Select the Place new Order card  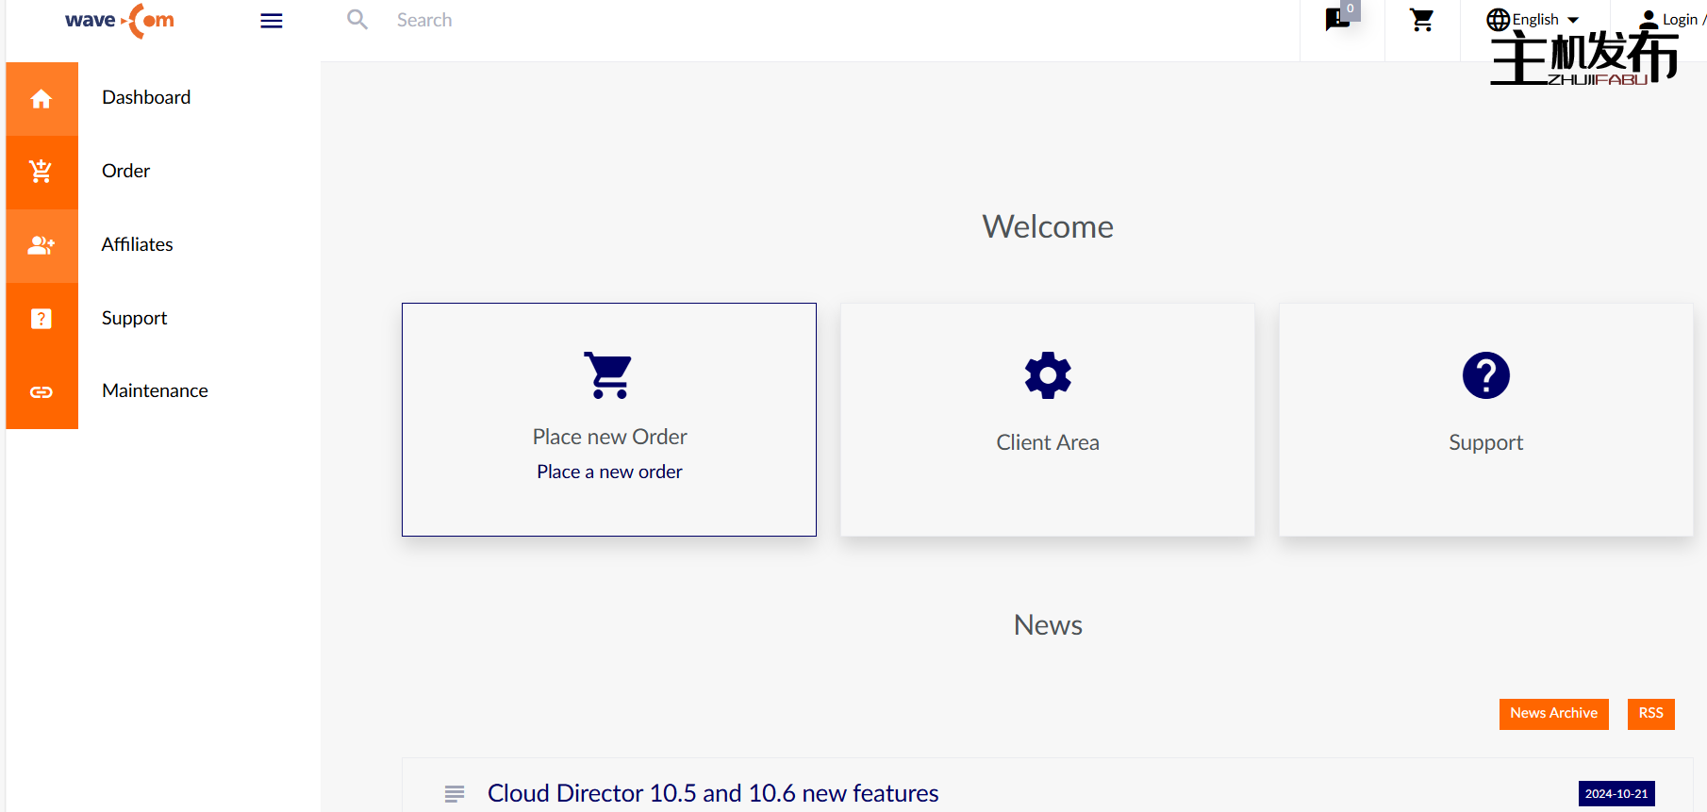pyautogui.click(x=609, y=420)
